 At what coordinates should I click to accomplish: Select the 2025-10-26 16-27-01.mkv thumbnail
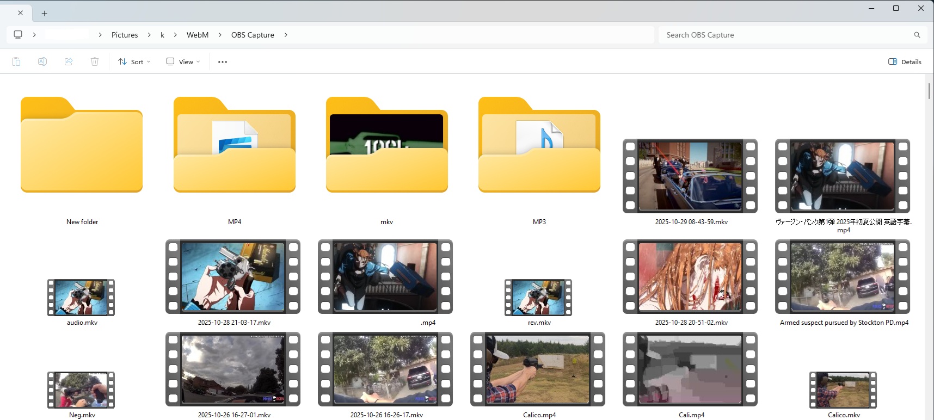point(233,369)
